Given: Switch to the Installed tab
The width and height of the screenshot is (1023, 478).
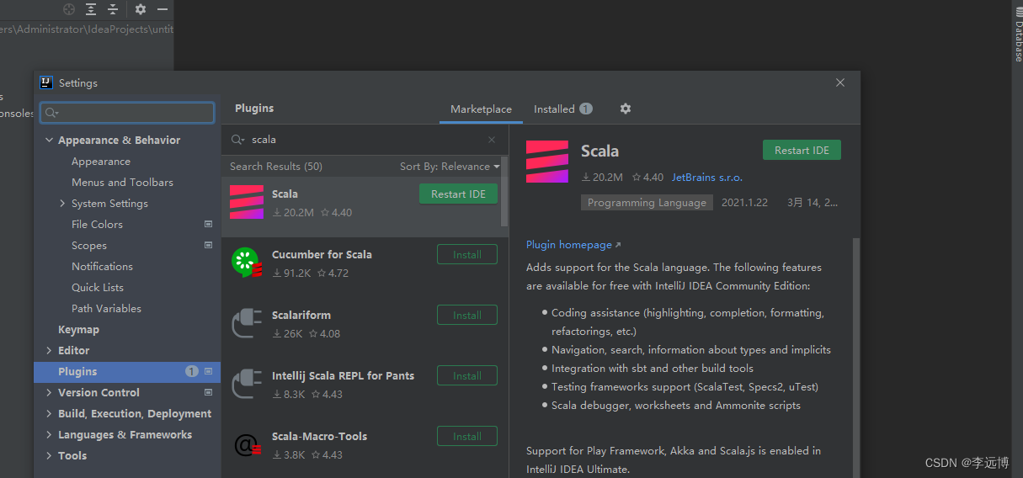Looking at the screenshot, I should (x=562, y=109).
